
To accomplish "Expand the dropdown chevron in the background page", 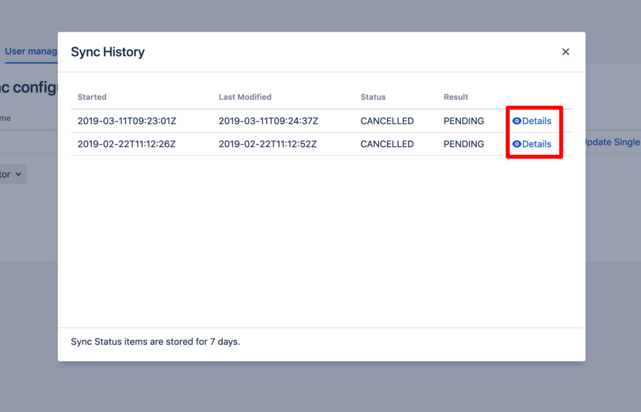I will coord(18,174).
